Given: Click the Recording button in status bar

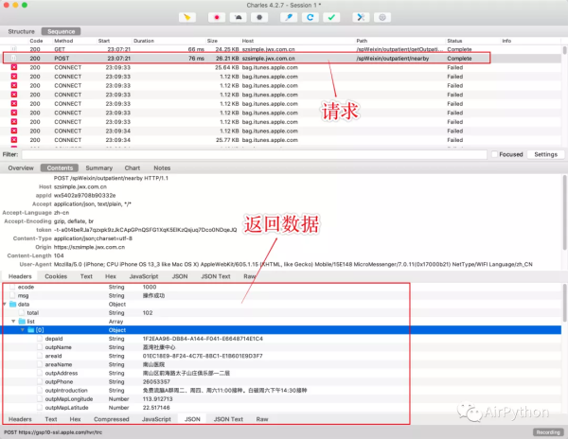Looking at the screenshot, I should pos(547,432).
